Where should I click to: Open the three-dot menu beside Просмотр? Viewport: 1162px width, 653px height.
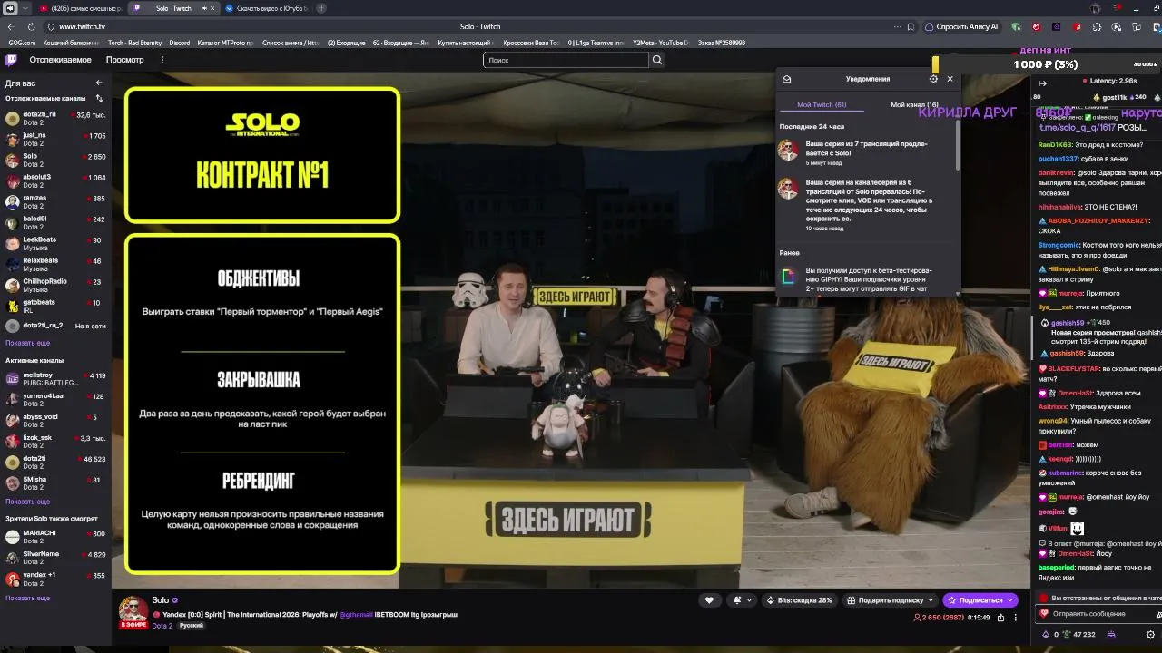coord(162,60)
